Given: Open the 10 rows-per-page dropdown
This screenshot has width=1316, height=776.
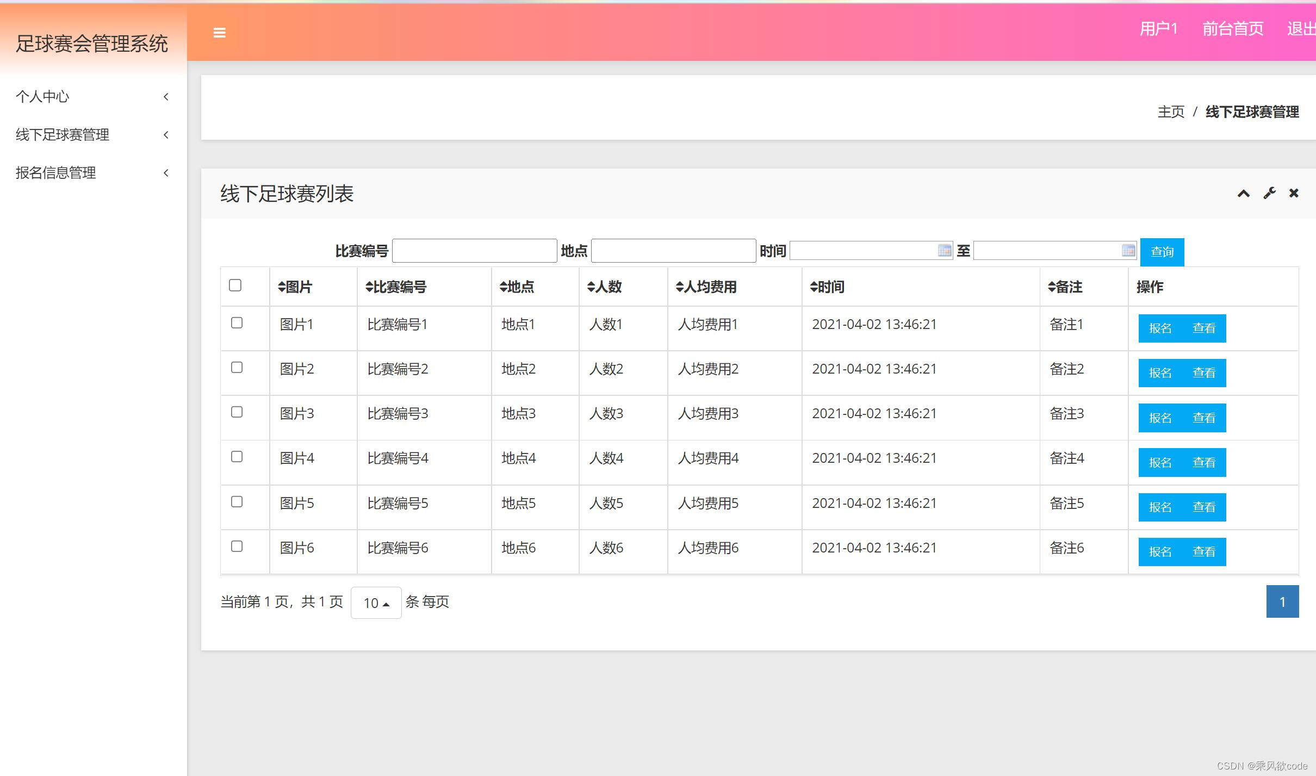Looking at the screenshot, I should tap(376, 603).
